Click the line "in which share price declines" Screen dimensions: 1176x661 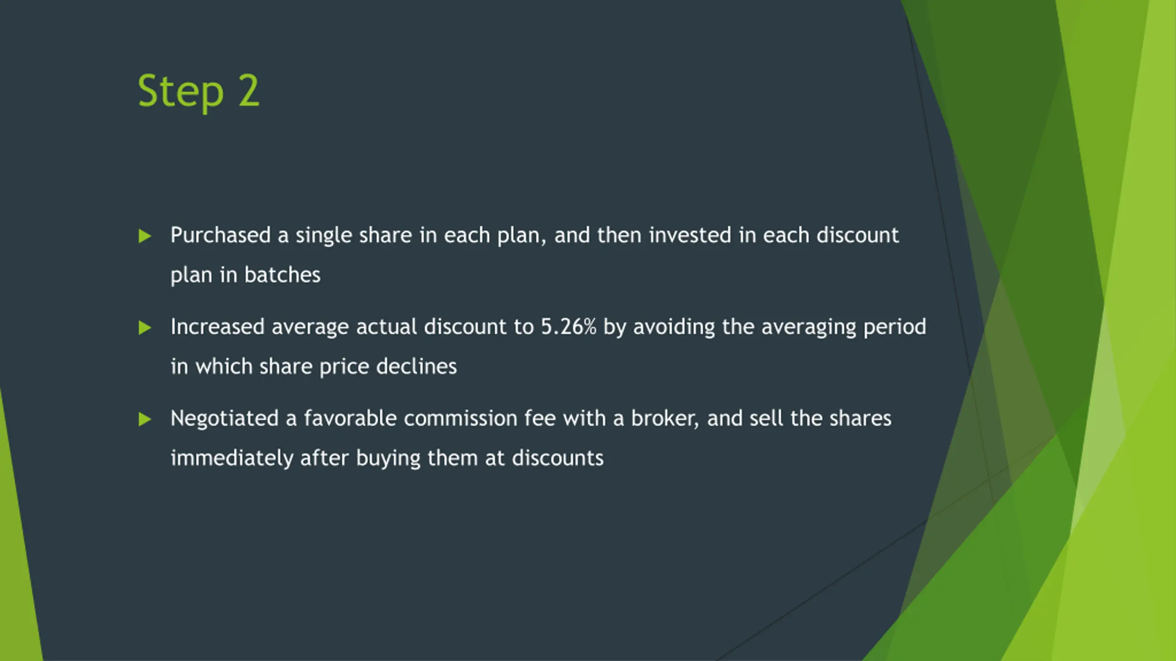click(x=314, y=366)
